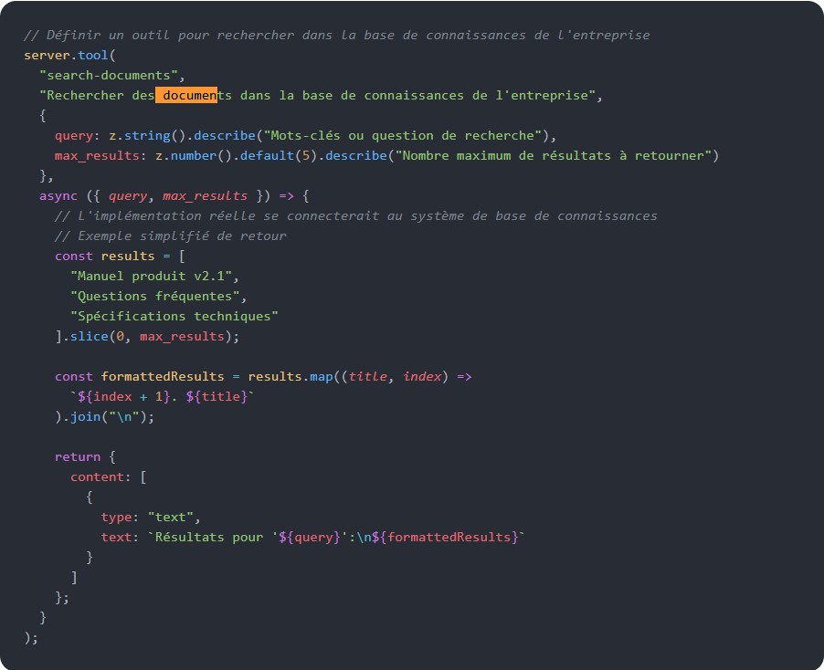Click the "search-documents" string

coord(109,75)
